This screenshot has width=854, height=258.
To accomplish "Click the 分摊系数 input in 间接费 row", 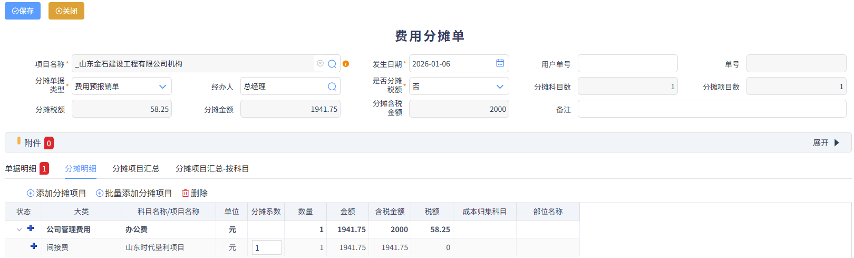I will [266, 247].
